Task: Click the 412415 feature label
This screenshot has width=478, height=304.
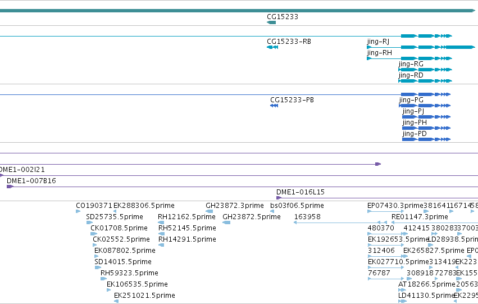Action: pyautogui.click(x=416, y=228)
